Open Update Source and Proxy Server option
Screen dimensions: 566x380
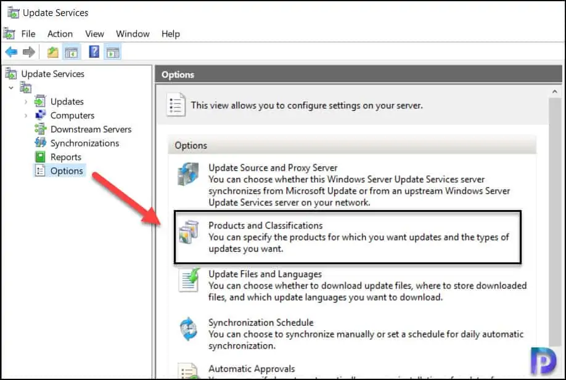point(273,168)
